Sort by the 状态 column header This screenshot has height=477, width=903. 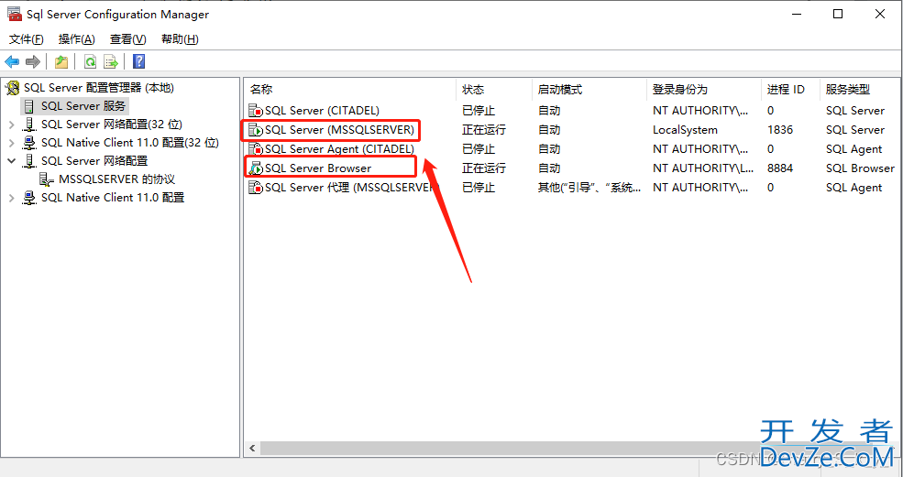click(x=494, y=90)
